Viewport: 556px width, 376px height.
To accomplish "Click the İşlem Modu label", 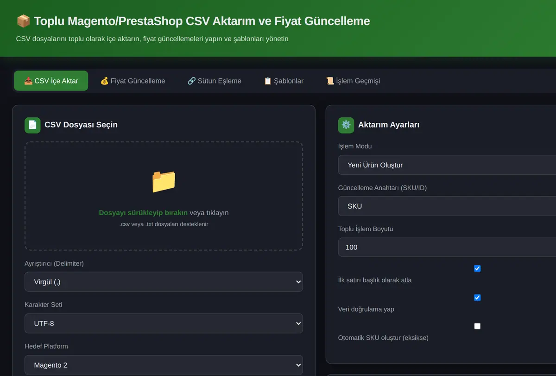I will click(355, 147).
